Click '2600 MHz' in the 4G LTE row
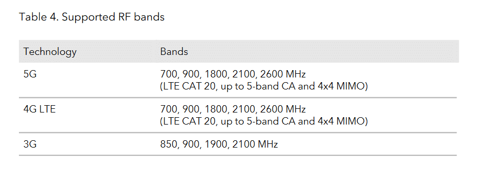496x191 pixels. coord(283,109)
